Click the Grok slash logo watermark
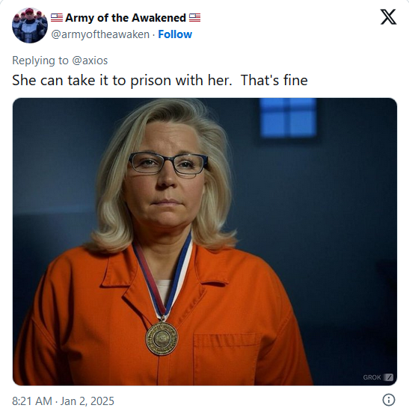The width and height of the screenshot is (409, 414). tap(388, 377)
